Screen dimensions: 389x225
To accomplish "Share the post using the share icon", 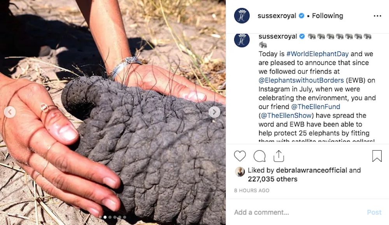I will (279, 156).
